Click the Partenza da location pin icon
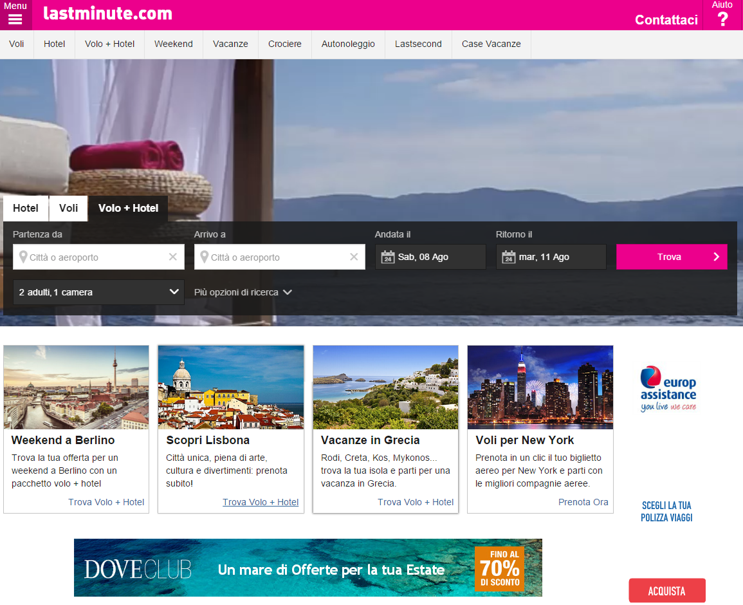Viewport: 743px width, 605px height. pos(23,257)
